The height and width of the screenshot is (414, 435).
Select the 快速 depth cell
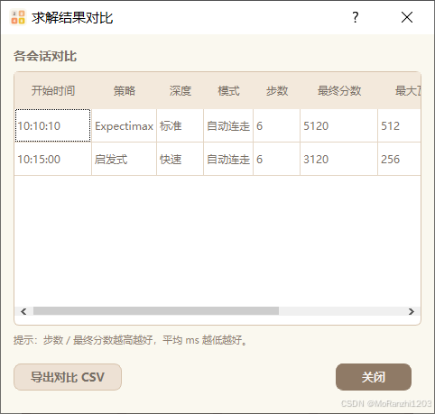(x=180, y=159)
